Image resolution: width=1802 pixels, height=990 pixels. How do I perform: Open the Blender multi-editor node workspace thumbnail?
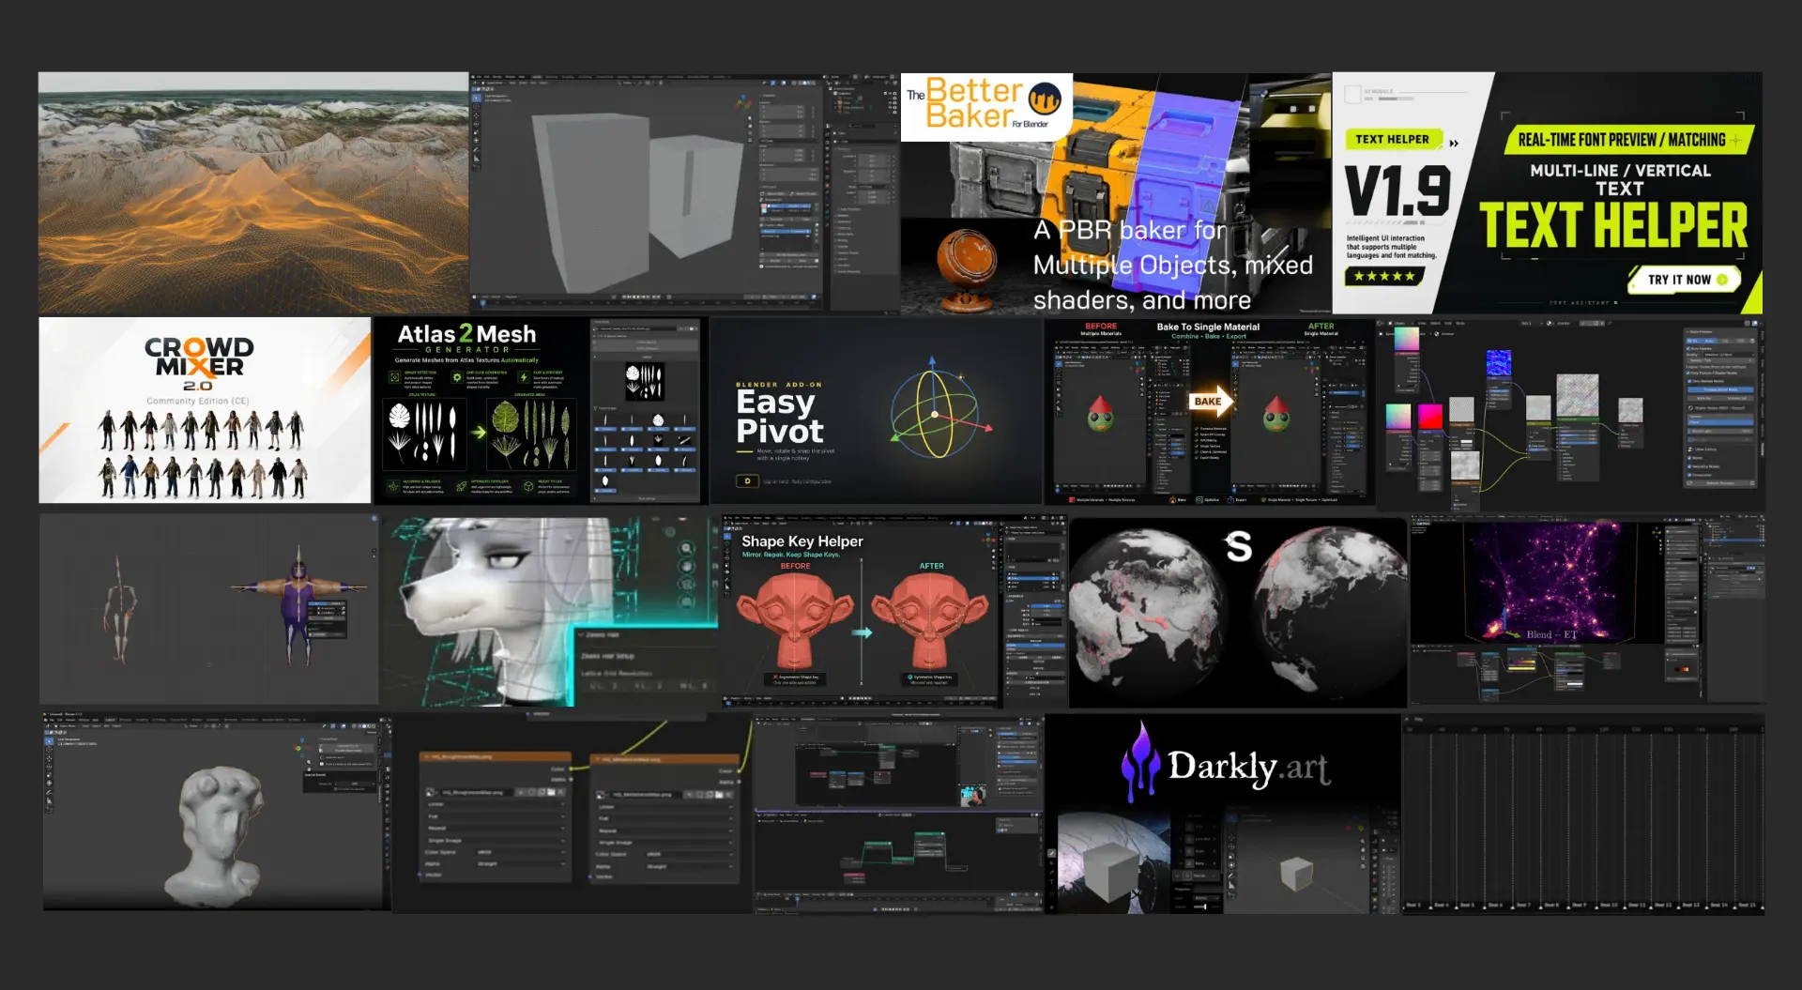point(898,814)
